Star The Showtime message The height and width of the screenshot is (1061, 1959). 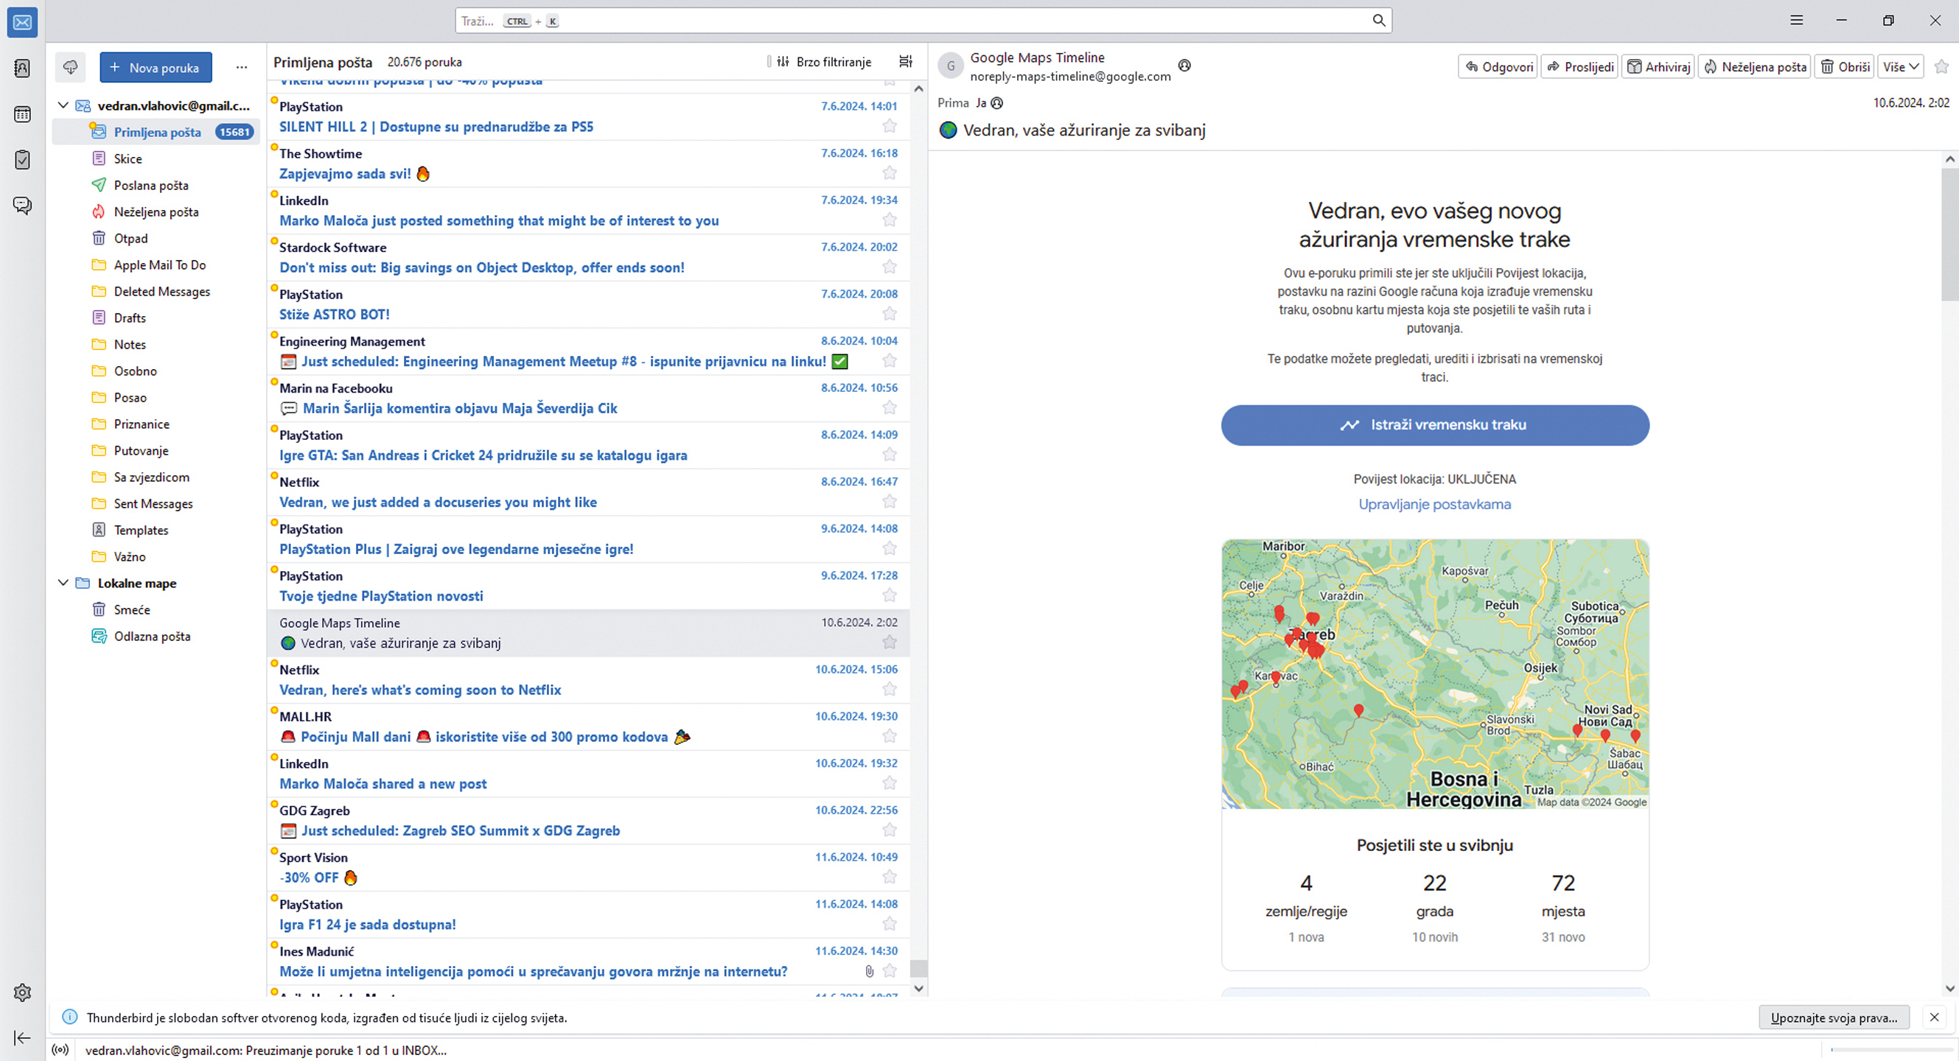click(889, 173)
